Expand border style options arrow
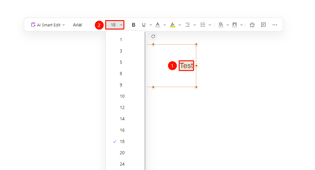The width and height of the screenshot is (315, 170). (x=242, y=25)
